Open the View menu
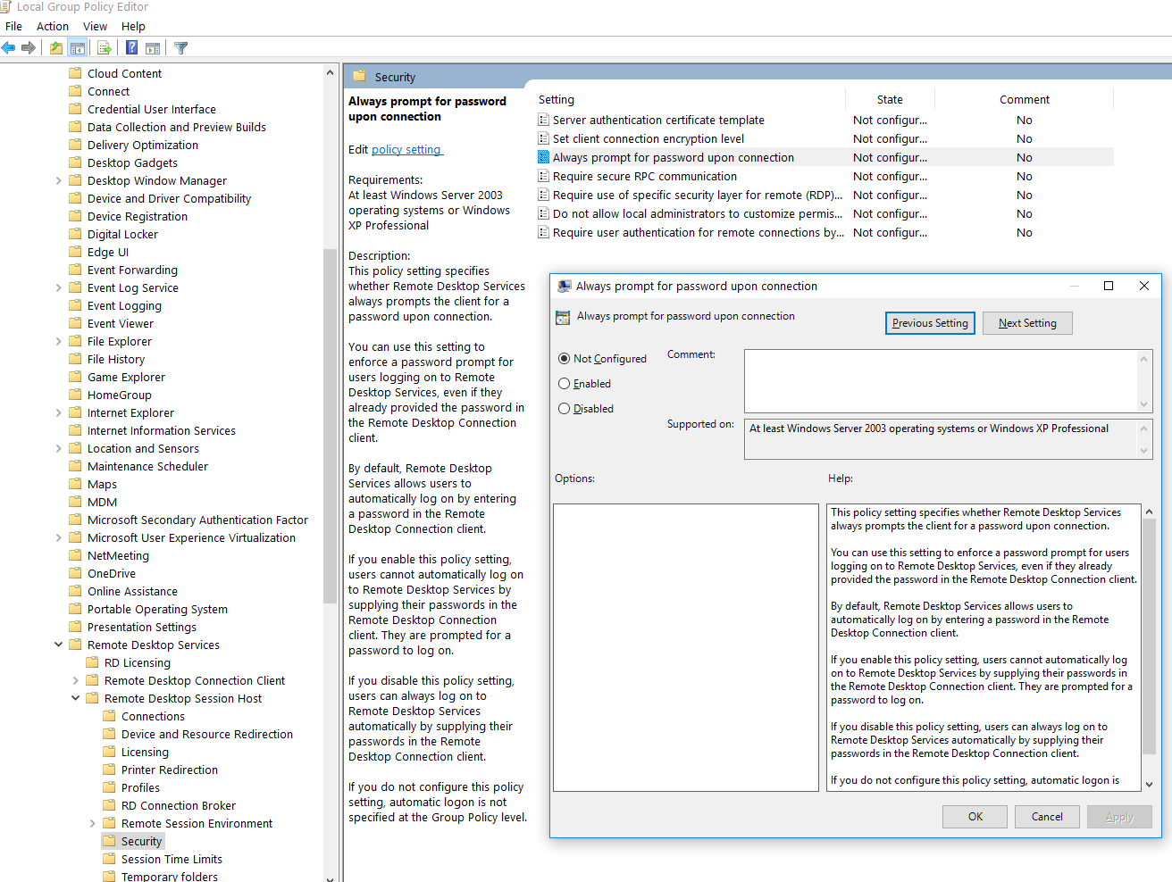The height and width of the screenshot is (882, 1172). (95, 27)
